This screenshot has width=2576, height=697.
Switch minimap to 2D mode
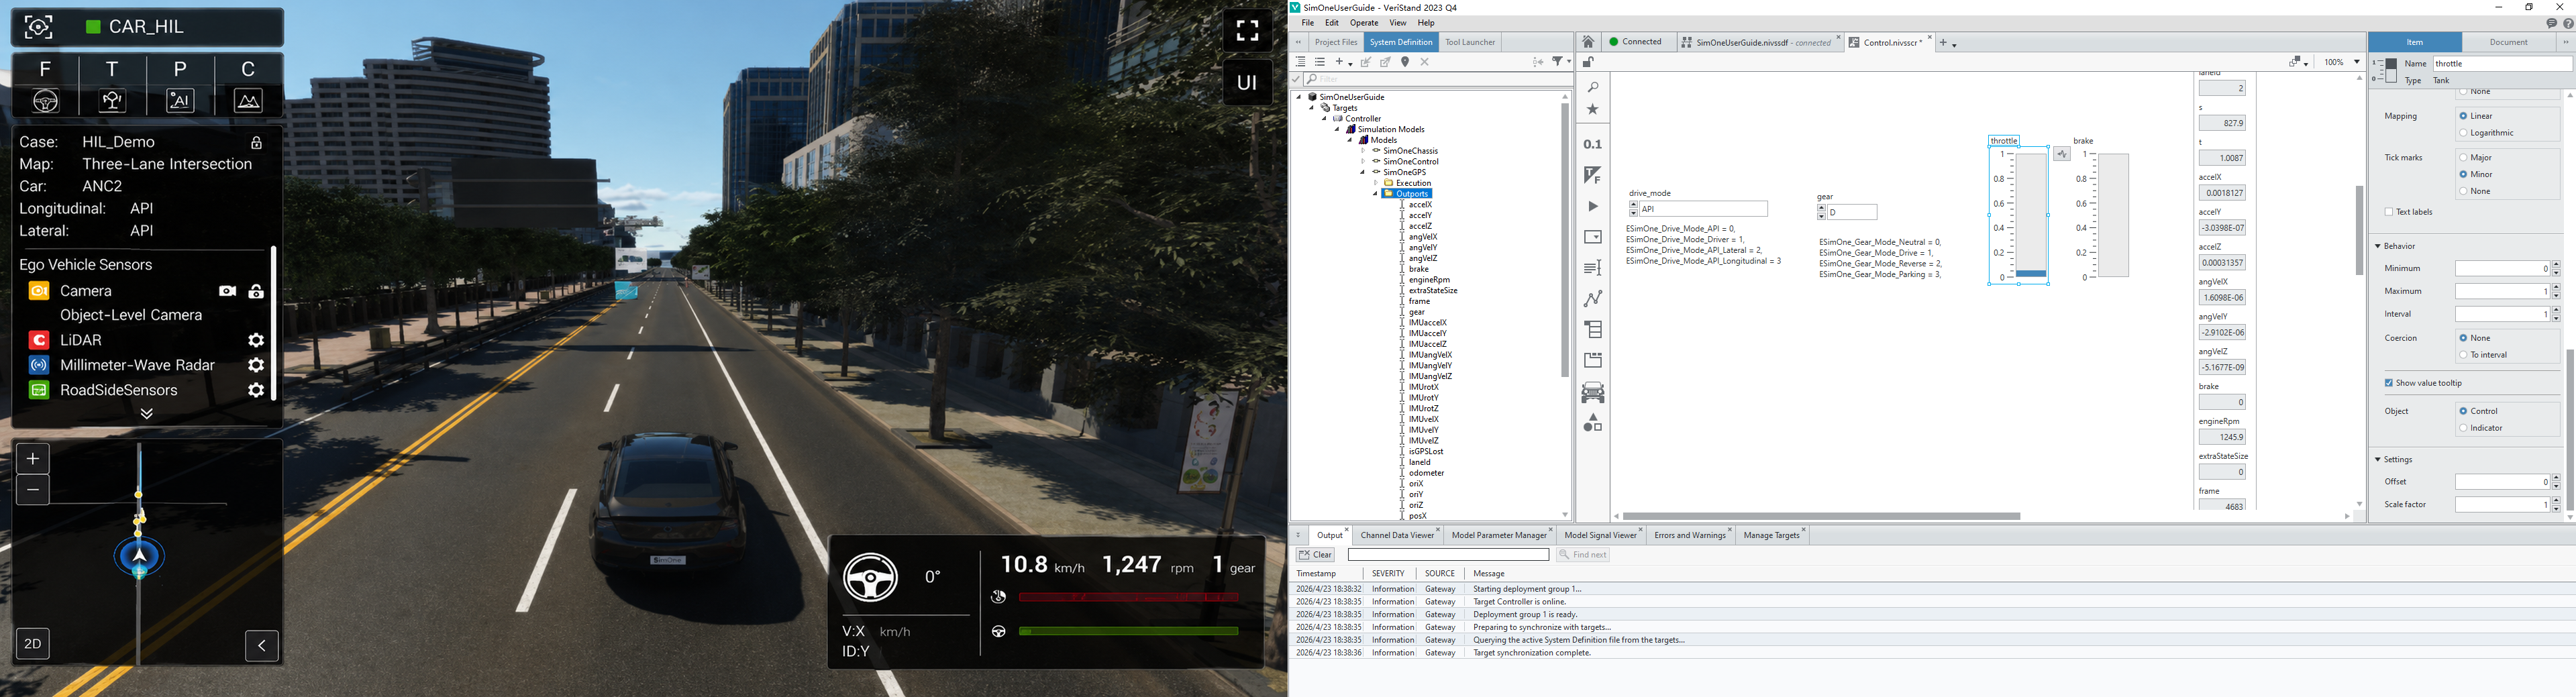33,644
